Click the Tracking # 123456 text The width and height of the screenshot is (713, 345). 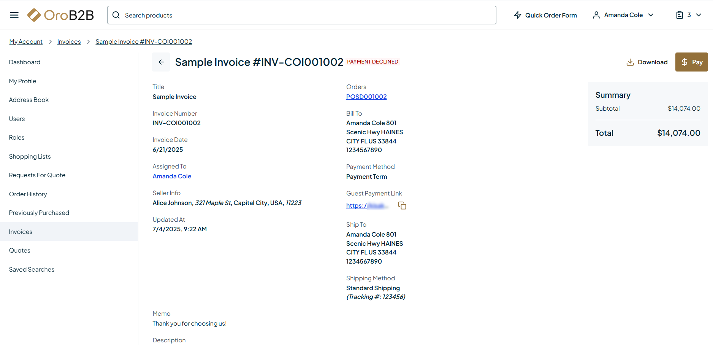tap(376, 297)
